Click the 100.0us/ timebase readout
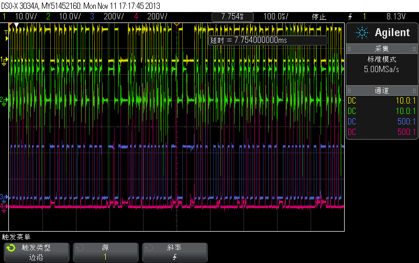 (x=278, y=17)
